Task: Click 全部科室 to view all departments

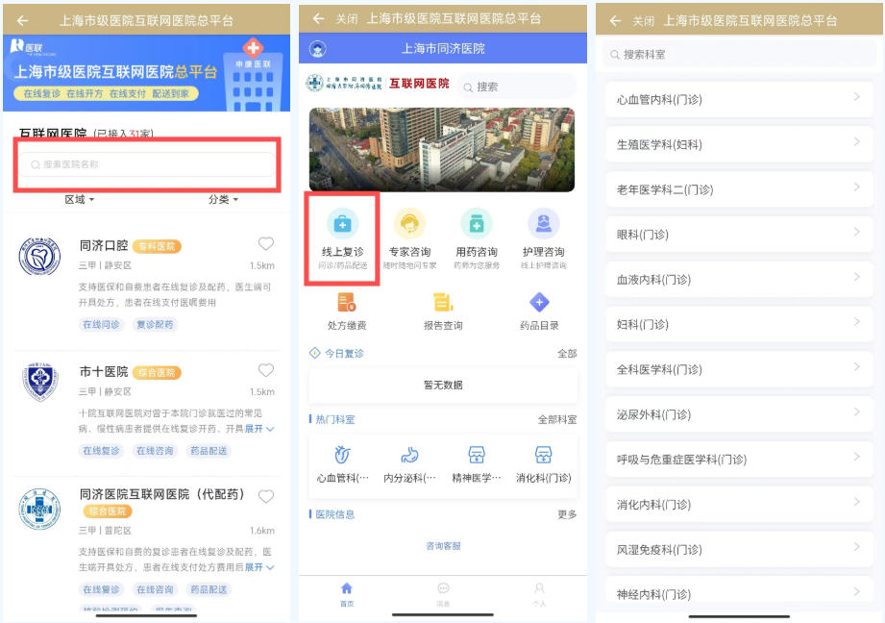Action: 557,420
